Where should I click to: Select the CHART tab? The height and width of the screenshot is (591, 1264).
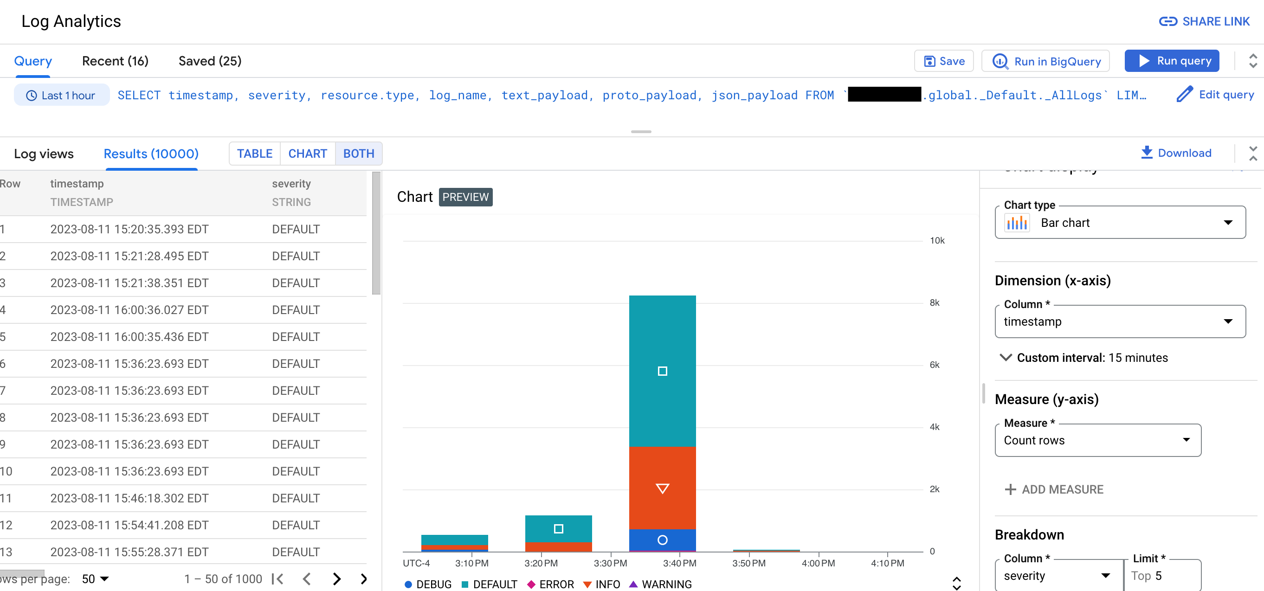(x=307, y=153)
